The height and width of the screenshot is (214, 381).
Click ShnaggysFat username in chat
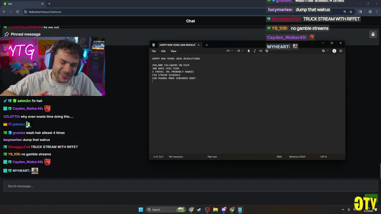coord(18,147)
